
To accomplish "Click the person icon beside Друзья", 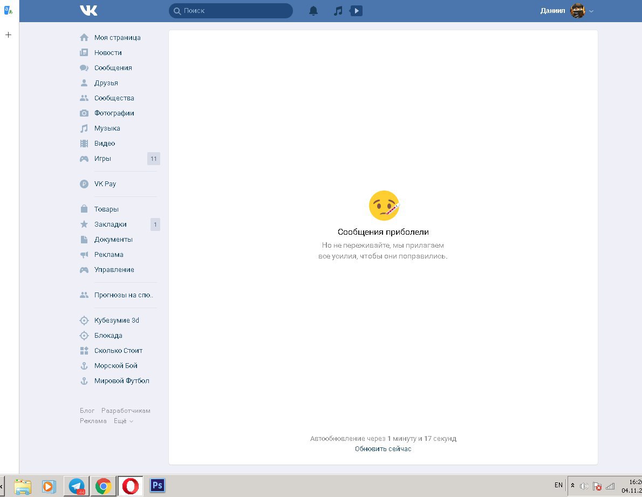I will (x=84, y=83).
